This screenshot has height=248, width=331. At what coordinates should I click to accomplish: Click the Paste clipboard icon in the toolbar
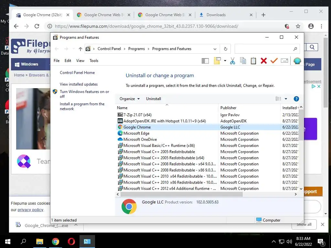point(253,61)
